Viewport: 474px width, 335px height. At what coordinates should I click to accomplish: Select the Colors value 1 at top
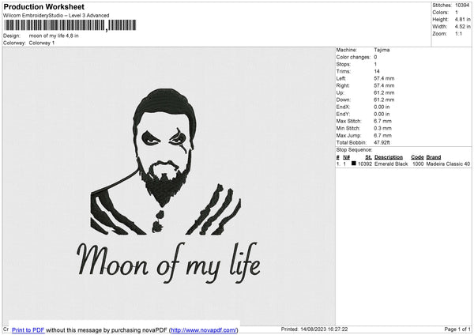tap(457, 13)
